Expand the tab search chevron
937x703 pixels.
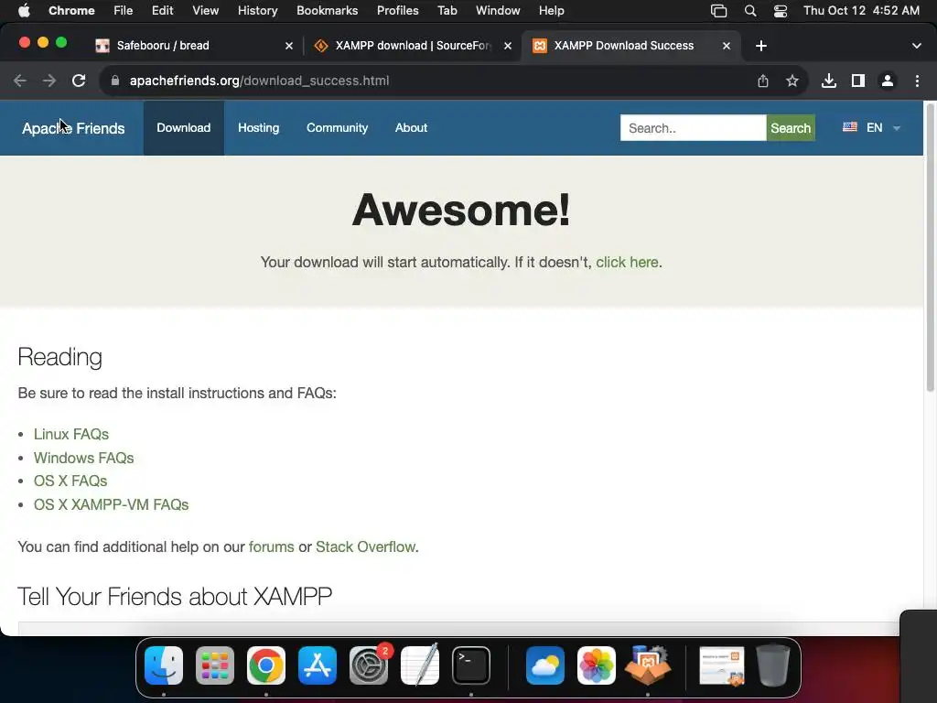pyautogui.click(x=917, y=46)
